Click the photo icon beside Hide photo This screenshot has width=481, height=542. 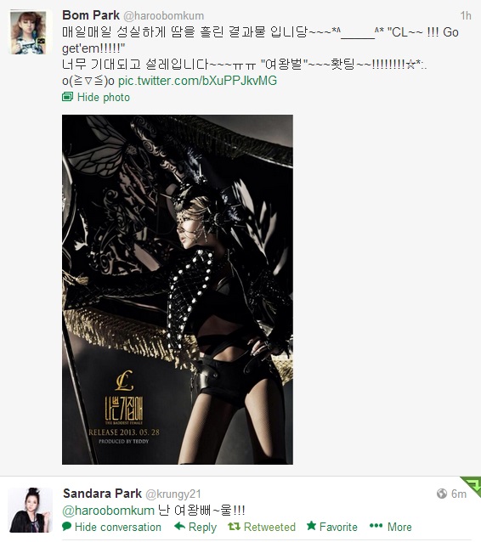point(67,97)
